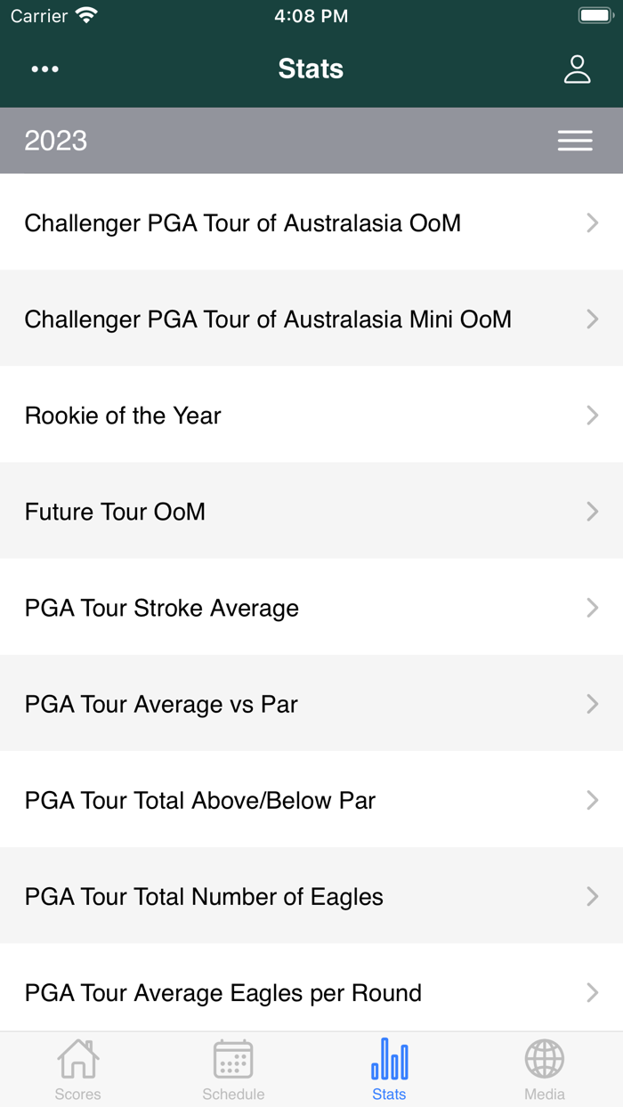Expand PGA Tour Stroke Average details
This screenshot has height=1107, width=623.
tap(311, 608)
